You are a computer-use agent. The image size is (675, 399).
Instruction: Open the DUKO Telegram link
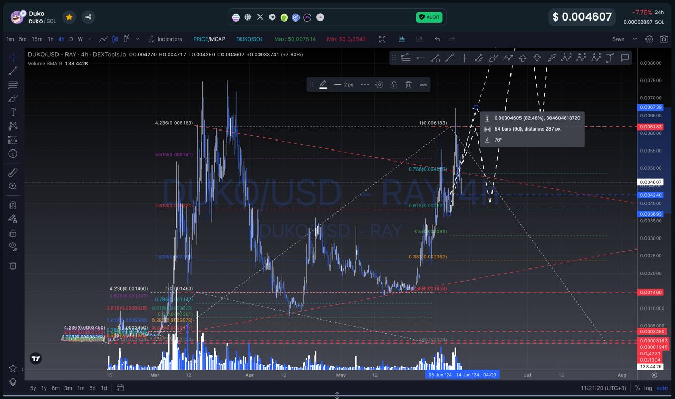(272, 17)
